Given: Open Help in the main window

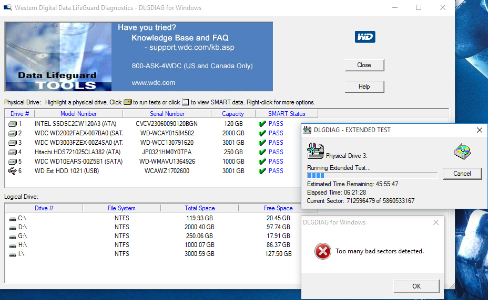Looking at the screenshot, I should (364, 87).
